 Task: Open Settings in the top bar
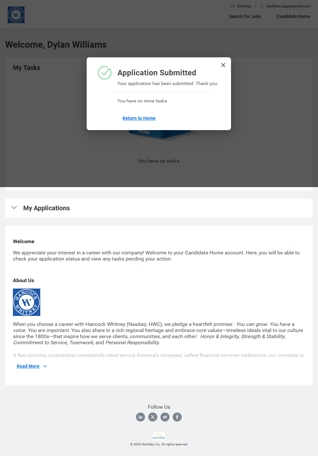tap(244, 6)
